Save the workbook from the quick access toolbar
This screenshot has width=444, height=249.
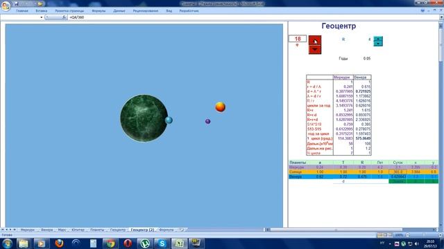[17, 3]
